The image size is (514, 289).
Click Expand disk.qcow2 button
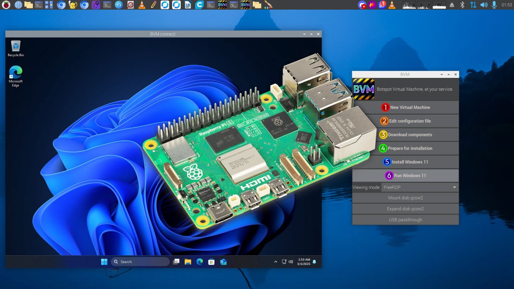point(406,209)
